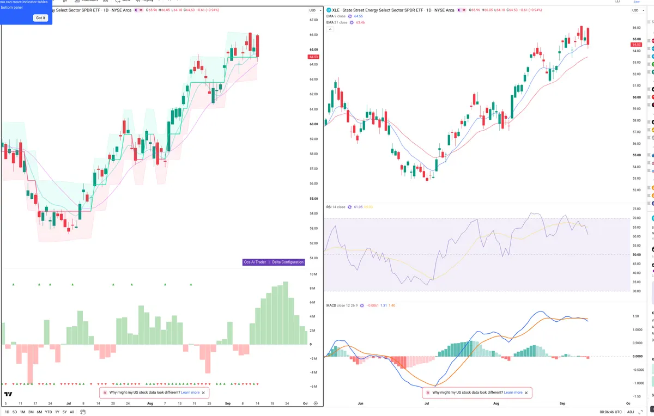Select the RSI 14 close legend
This screenshot has width=654, height=416.
pos(335,207)
